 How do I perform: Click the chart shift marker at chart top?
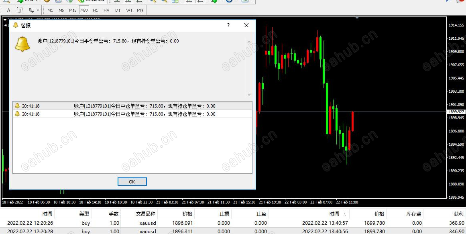(x=357, y=18)
